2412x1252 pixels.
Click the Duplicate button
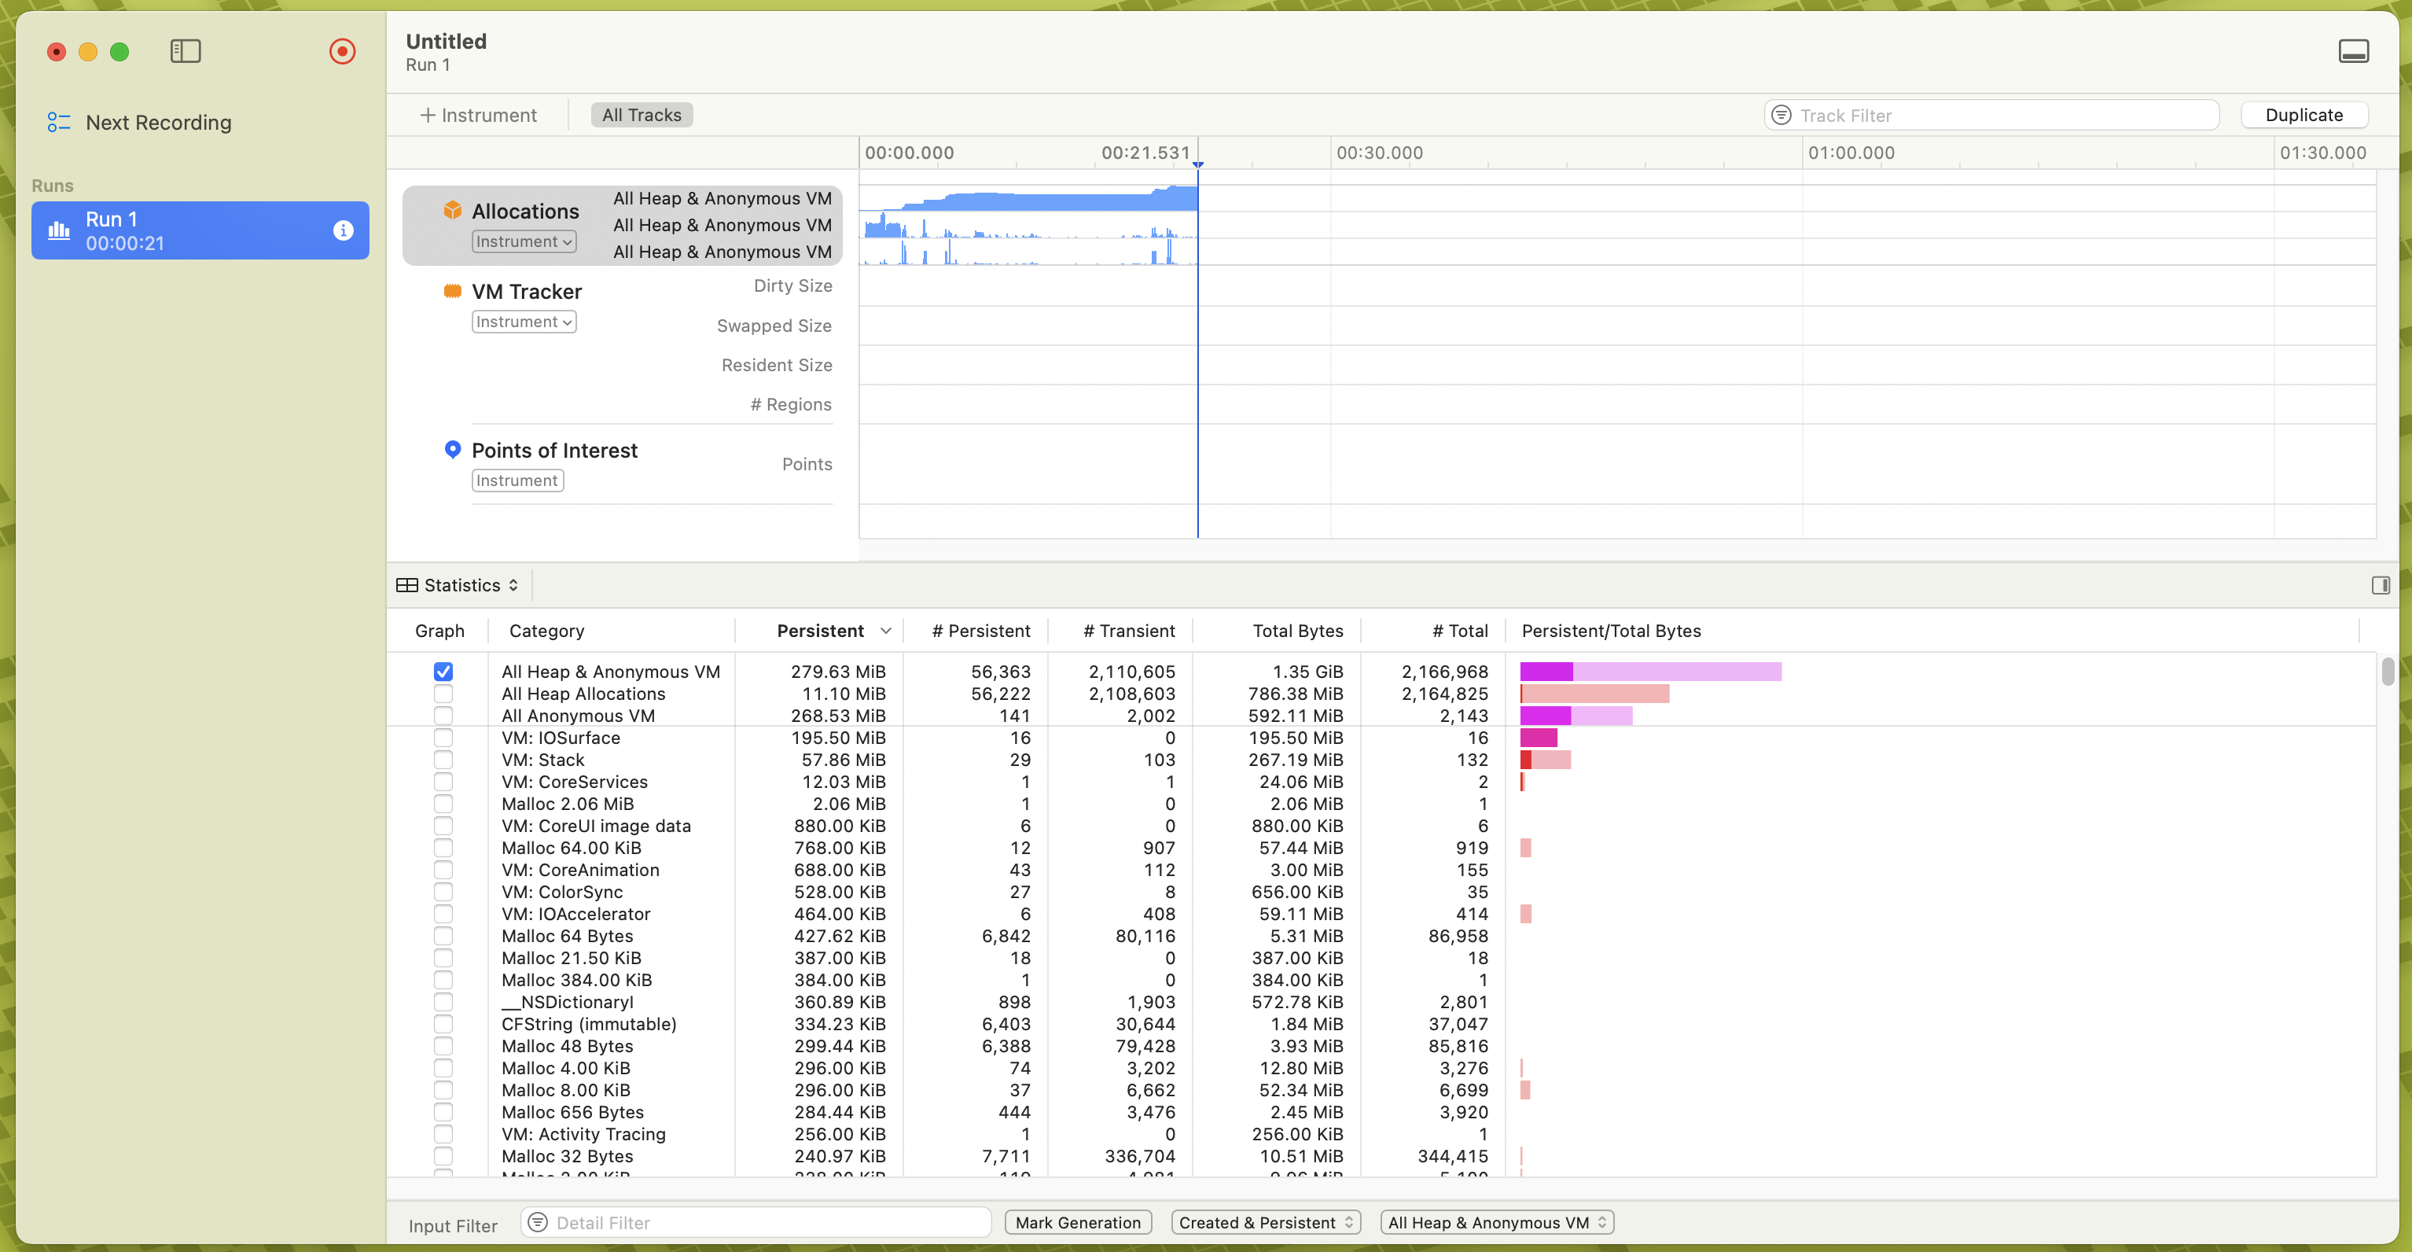(2304, 115)
